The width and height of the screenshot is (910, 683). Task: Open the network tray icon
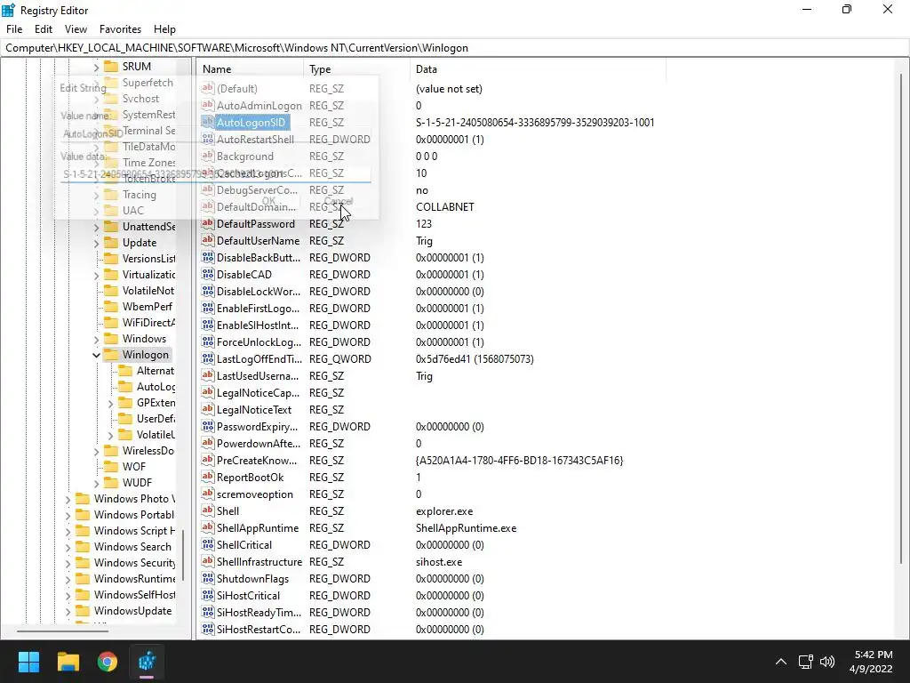(x=805, y=662)
